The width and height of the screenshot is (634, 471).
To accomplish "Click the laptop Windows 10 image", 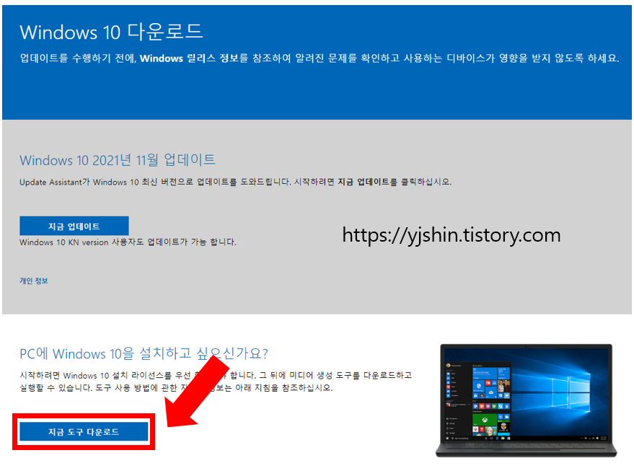I will [x=526, y=400].
